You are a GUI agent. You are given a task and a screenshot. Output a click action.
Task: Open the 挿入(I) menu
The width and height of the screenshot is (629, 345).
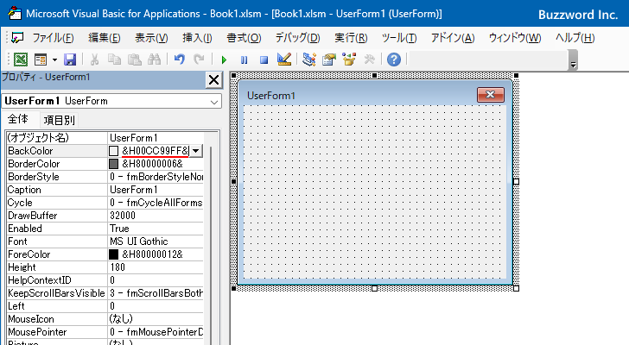coord(197,38)
